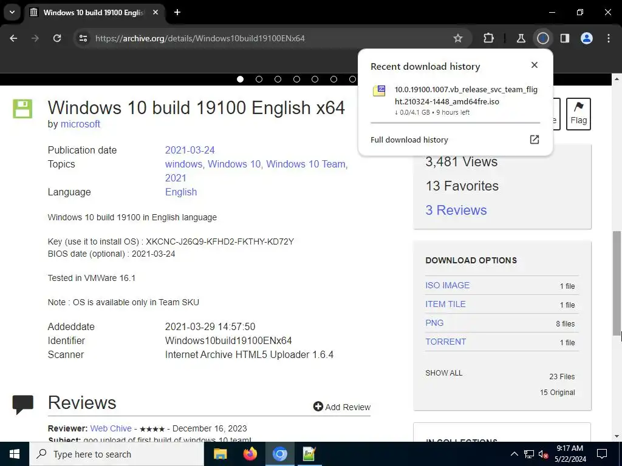Open Chrome three-dot menu
622x466 pixels.
[x=609, y=38]
